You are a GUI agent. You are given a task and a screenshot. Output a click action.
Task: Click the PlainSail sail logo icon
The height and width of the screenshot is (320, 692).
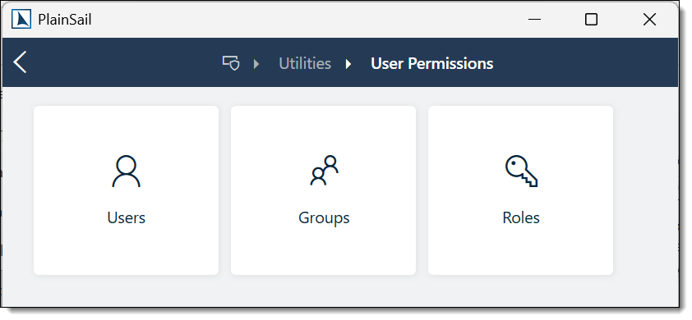click(21, 20)
